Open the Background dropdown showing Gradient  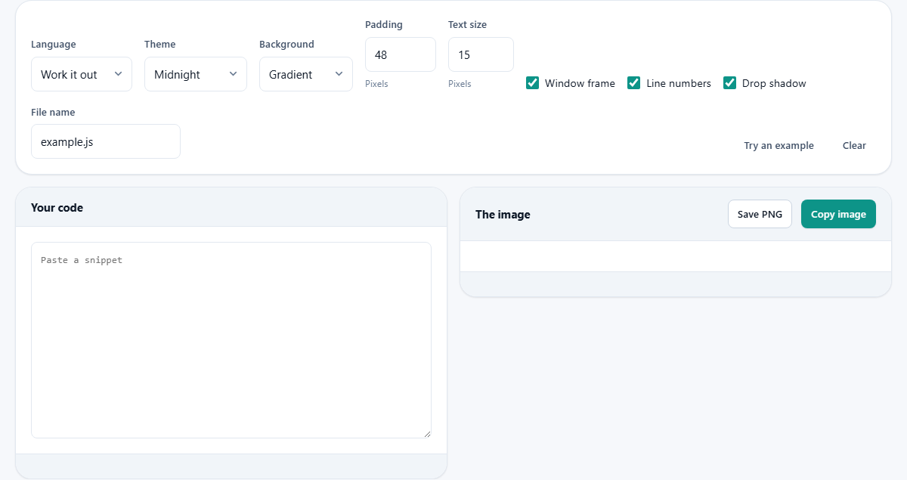[306, 74]
